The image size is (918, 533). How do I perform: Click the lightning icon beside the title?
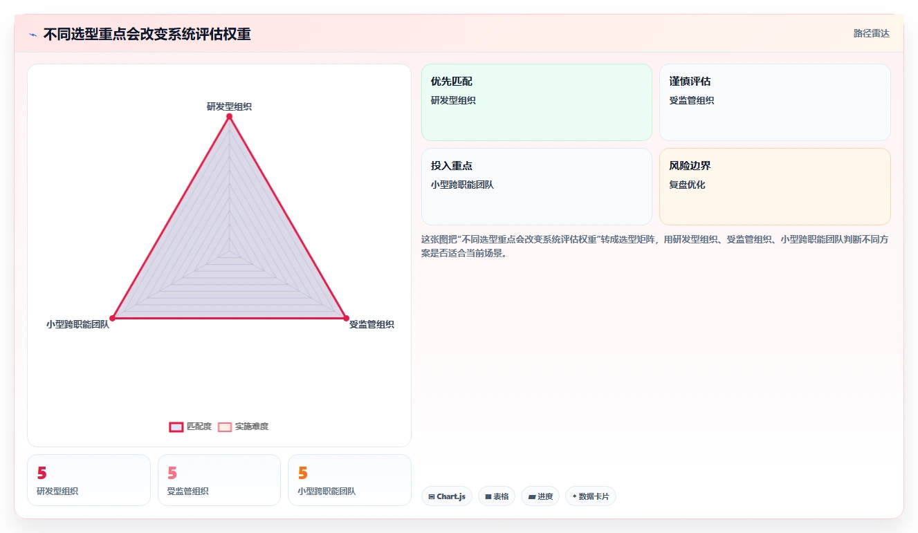pos(33,35)
